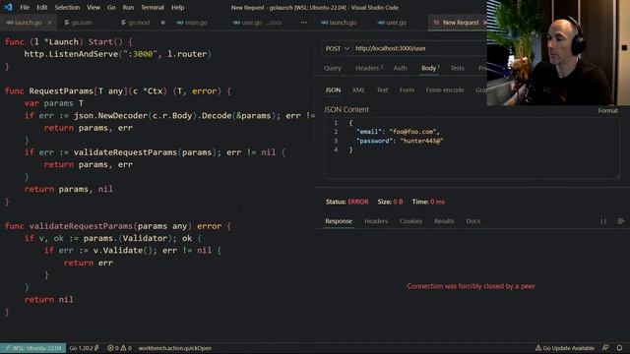Click the Go Update Available notice
630x354 pixels.
(564, 348)
